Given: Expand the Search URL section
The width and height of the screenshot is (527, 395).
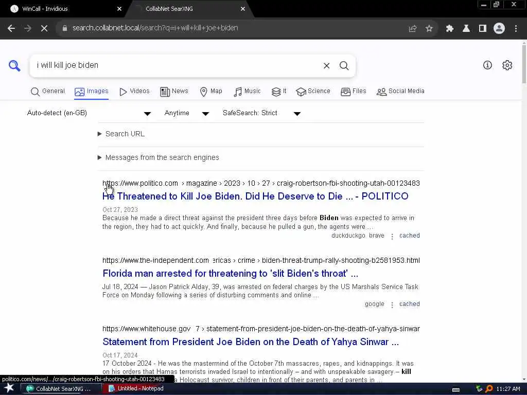Looking at the screenshot, I should point(121,134).
